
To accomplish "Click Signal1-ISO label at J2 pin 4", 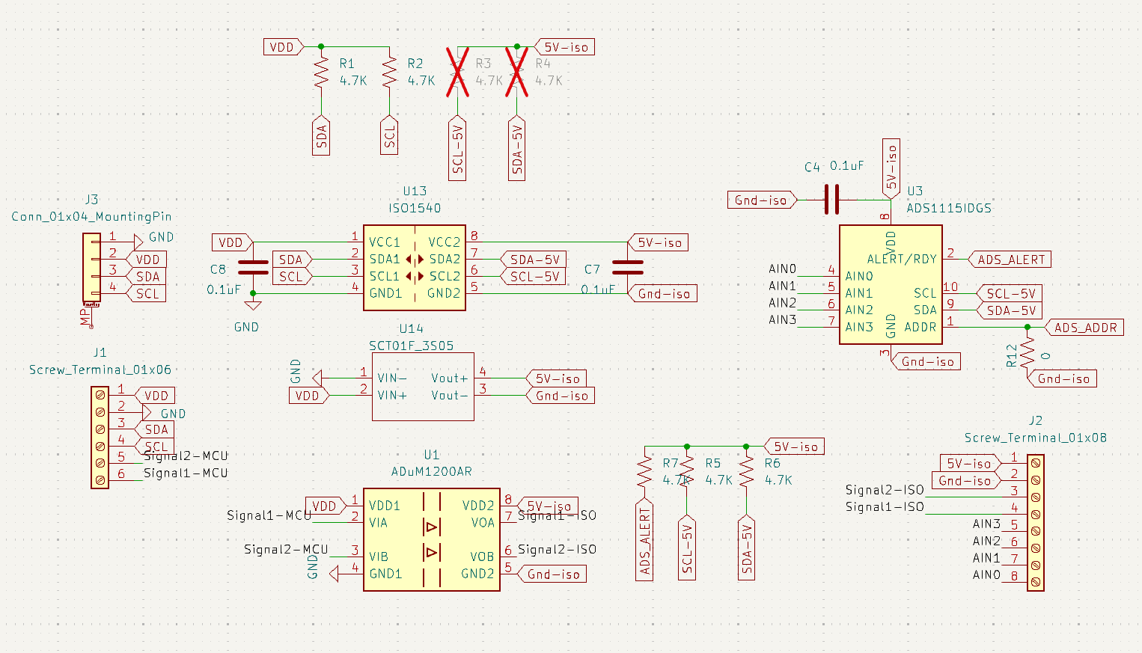I will click(885, 506).
